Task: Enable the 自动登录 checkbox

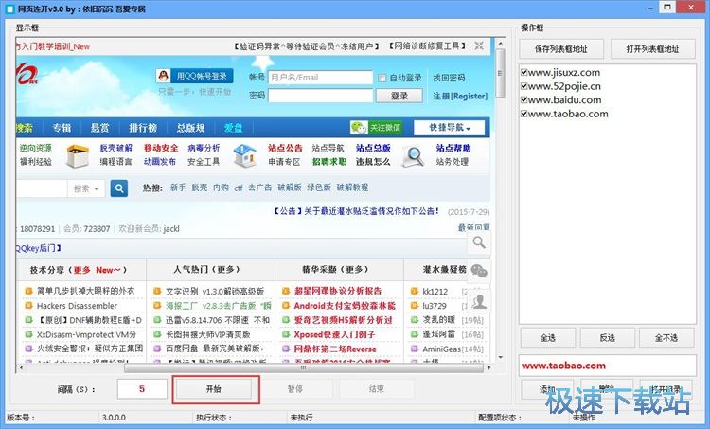Action: 382,78
